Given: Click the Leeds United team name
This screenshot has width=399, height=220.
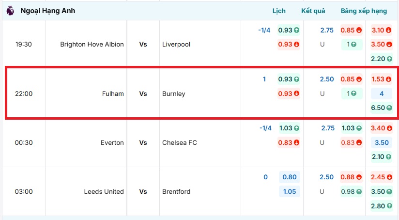Looking at the screenshot, I should [x=104, y=191].
